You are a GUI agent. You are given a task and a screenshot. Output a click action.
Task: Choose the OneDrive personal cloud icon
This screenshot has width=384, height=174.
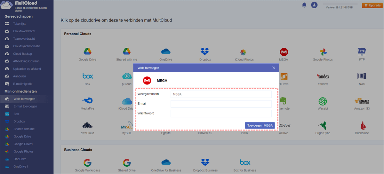[x=166, y=51]
